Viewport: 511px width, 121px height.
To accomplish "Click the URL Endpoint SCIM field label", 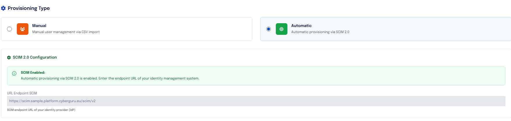I will (22, 93).
